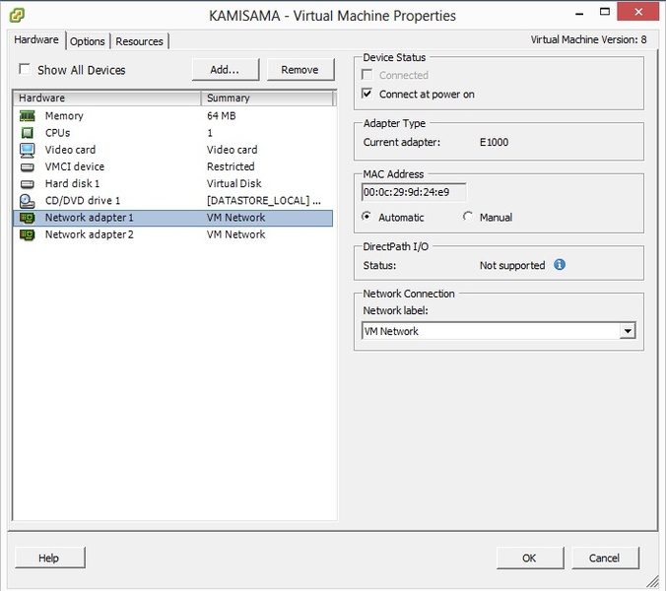Screen dimensions: 666x591
Task: Select the Manual MAC address radio
Action: click(x=468, y=217)
